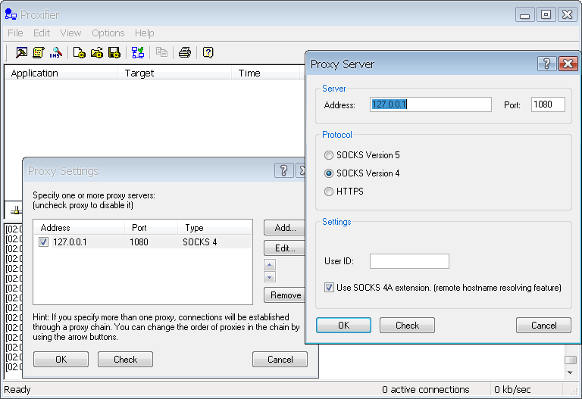Click '0 kb/sec' status bar entry
582x399 pixels.
(512, 389)
